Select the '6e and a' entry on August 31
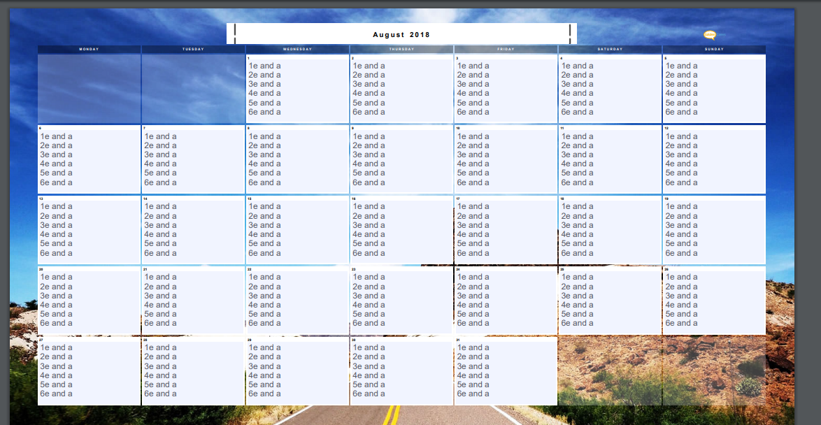Image resolution: width=821 pixels, height=425 pixels. [x=473, y=394]
